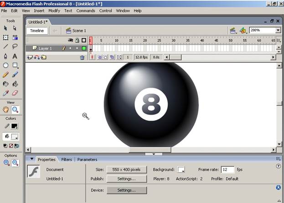Click the Device Settings button
Screen dimensions: 284x203
(x=127, y=190)
